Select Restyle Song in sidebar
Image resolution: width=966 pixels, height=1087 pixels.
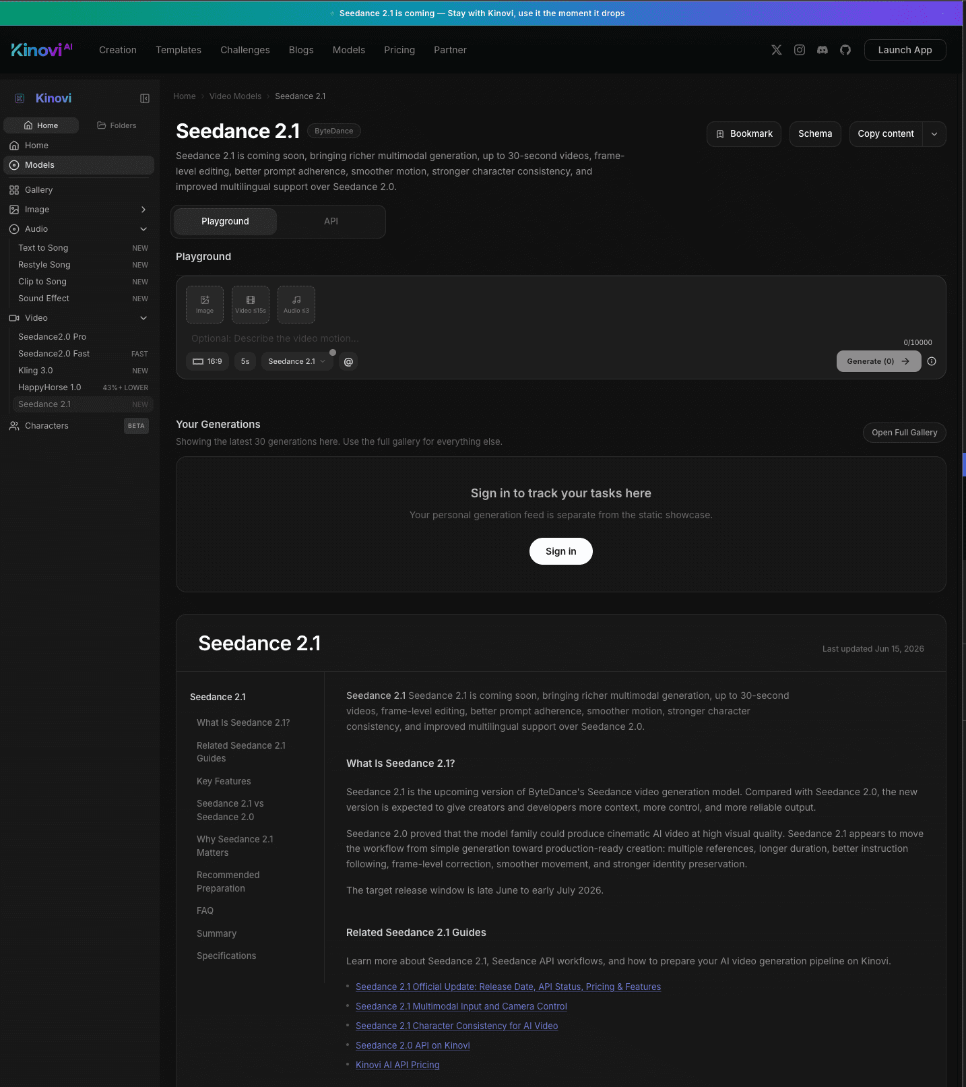pos(83,265)
